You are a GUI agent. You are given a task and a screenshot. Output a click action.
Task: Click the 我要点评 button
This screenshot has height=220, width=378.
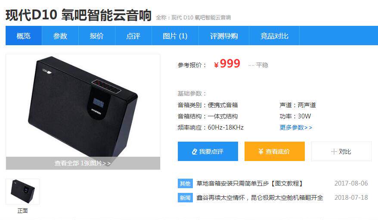coord(208,151)
